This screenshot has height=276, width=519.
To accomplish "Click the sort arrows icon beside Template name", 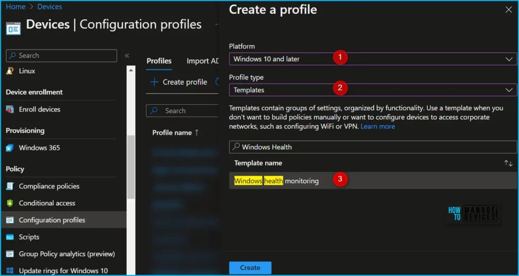I will (x=508, y=163).
